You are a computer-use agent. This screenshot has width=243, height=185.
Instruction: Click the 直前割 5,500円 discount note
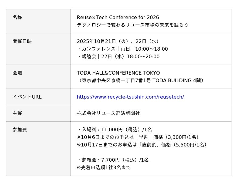143,145
